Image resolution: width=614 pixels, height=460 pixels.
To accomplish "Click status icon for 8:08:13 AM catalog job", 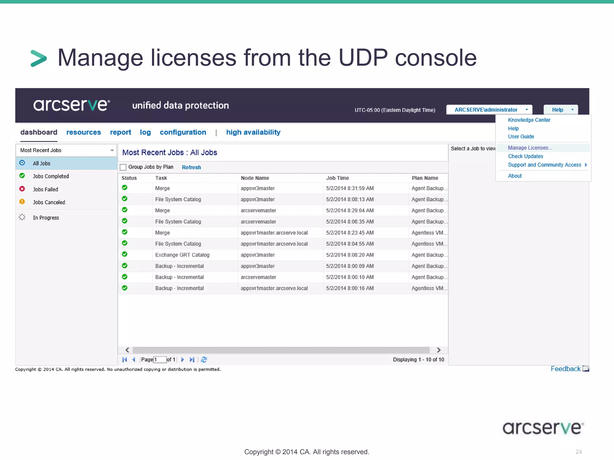I will [x=125, y=199].
